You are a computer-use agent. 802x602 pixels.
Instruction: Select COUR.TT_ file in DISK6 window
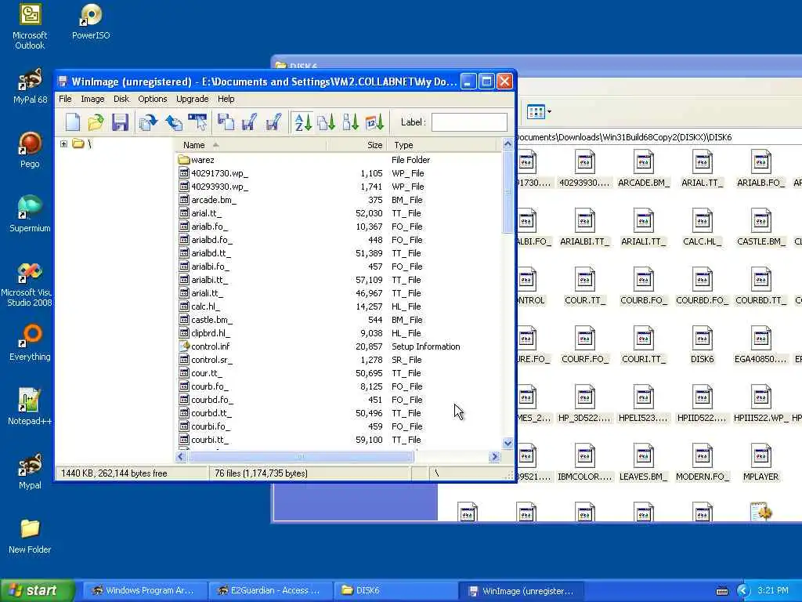pos(584,286)
